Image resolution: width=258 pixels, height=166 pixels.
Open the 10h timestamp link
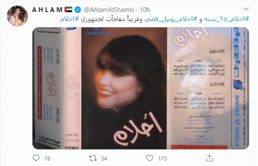click(x=145, y=10)
